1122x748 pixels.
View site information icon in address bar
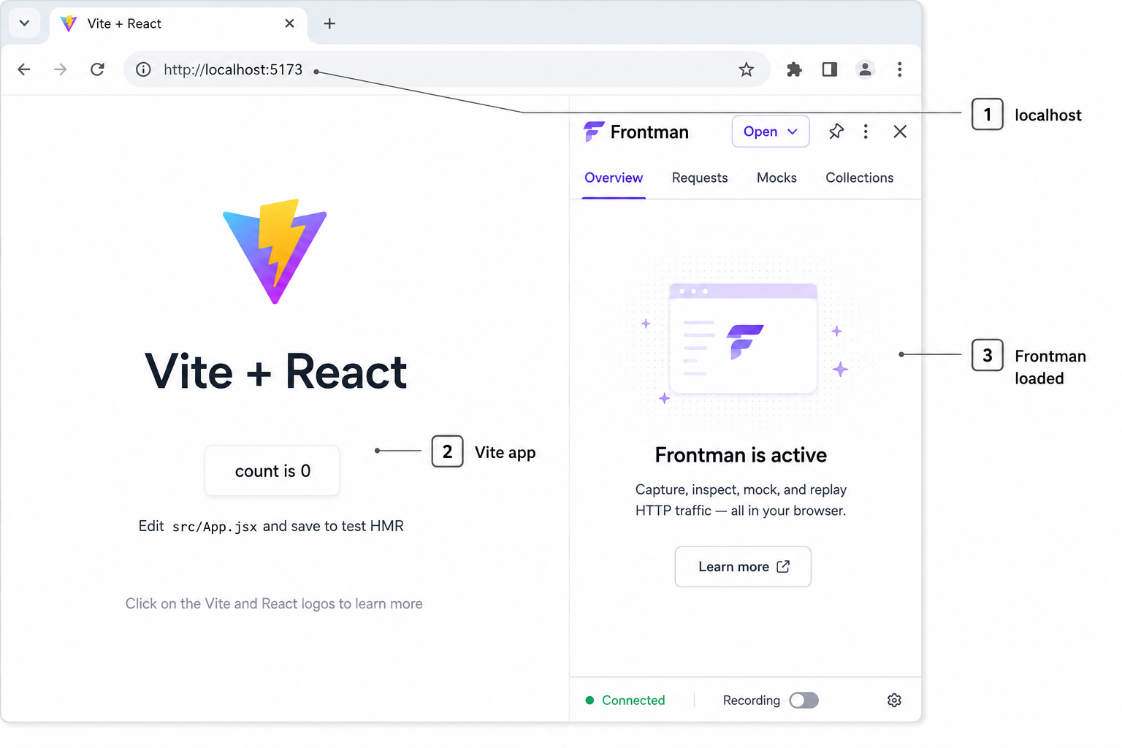click(x=144, y=69)
